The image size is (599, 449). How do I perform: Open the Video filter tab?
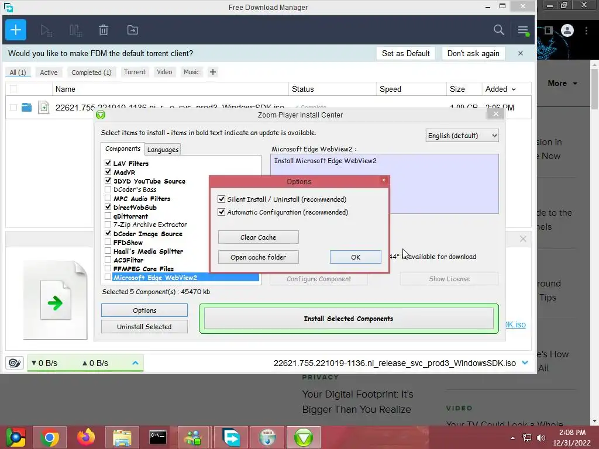(x=164, y=72)
